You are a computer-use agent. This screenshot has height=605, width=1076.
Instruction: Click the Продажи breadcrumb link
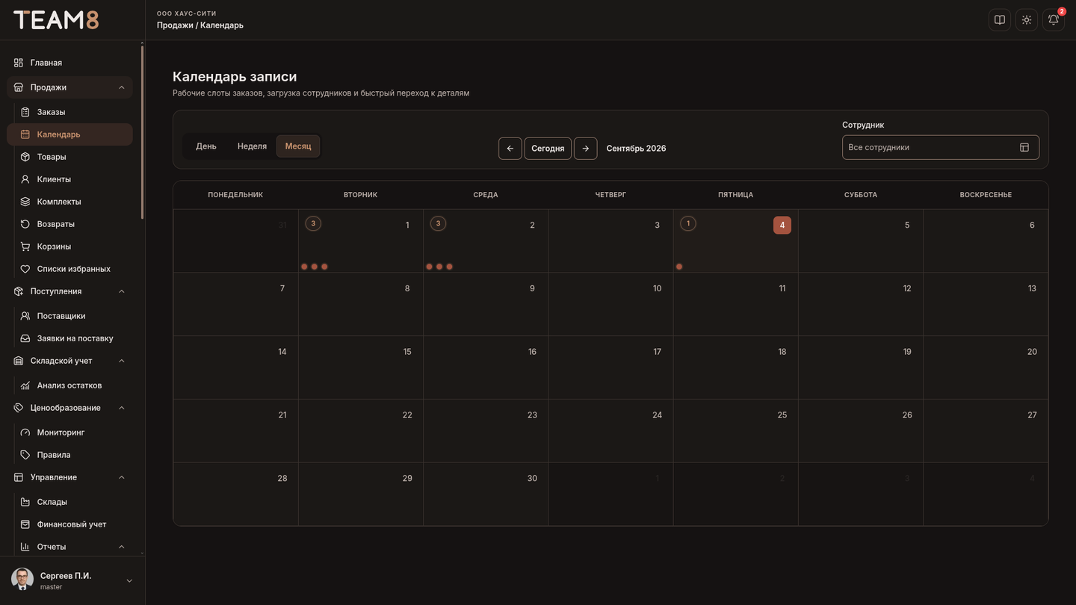click(x=174, y=25)
